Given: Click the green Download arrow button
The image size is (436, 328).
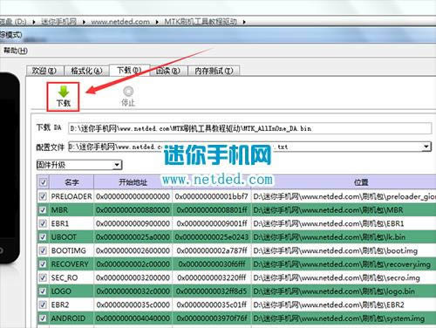Looking at the screenshot, I should 63,97.
